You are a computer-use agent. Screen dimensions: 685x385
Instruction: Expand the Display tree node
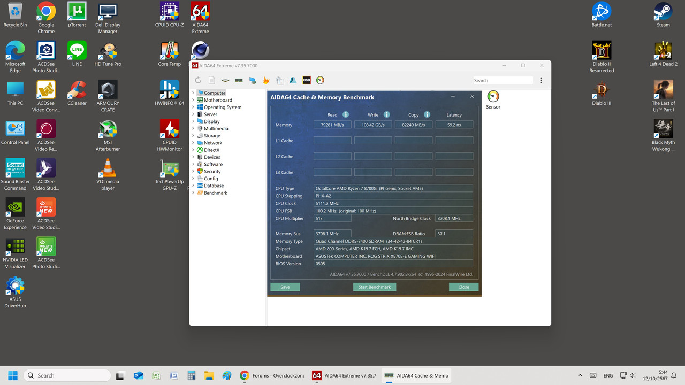193,121
